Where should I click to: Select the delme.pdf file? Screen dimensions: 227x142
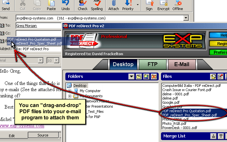click(170, 98)
